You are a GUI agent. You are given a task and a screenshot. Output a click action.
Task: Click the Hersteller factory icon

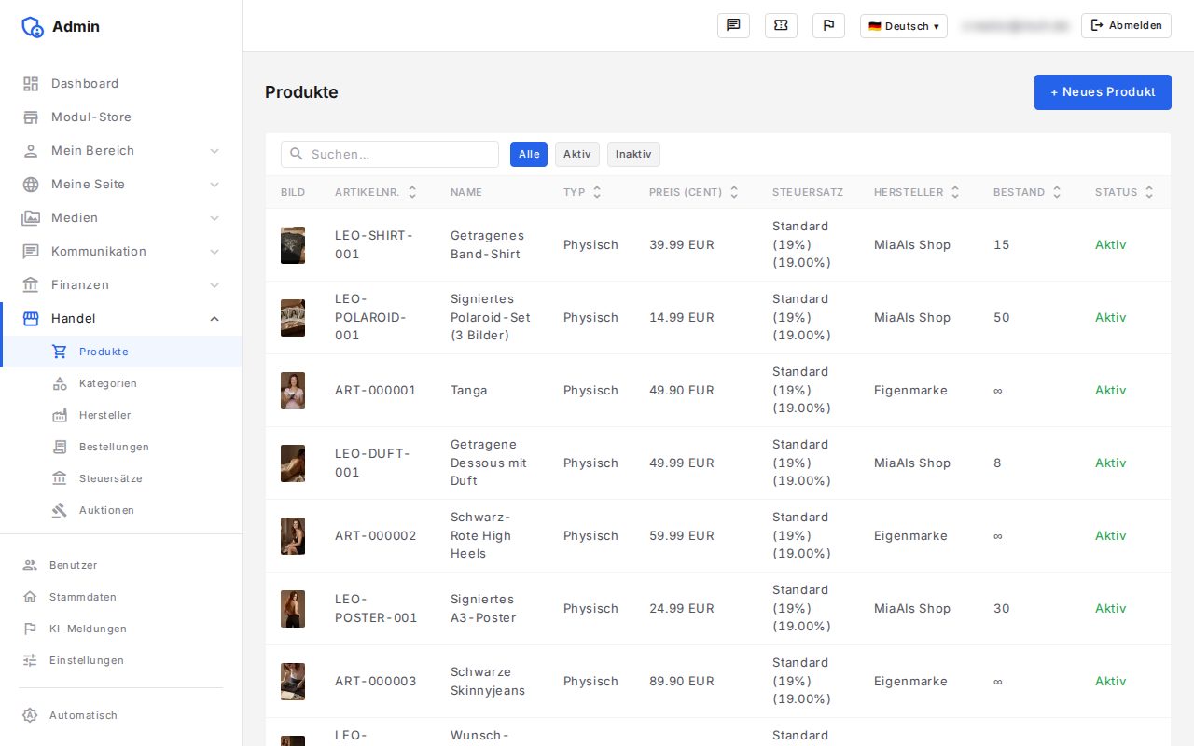[60, 415]
